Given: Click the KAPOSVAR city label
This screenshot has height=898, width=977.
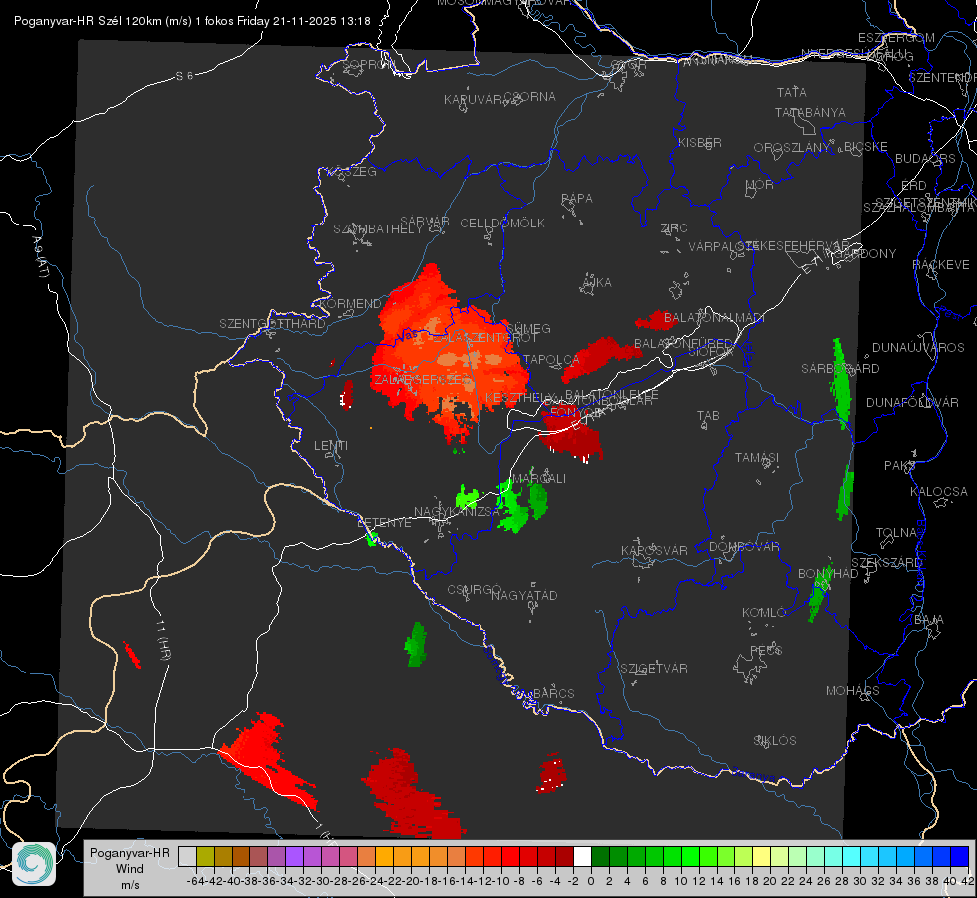Looking at the screenshot, I should coord(654,550).
